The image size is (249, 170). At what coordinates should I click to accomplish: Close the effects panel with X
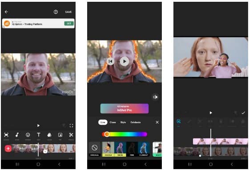pyautogui.click(x=157, y=122)
